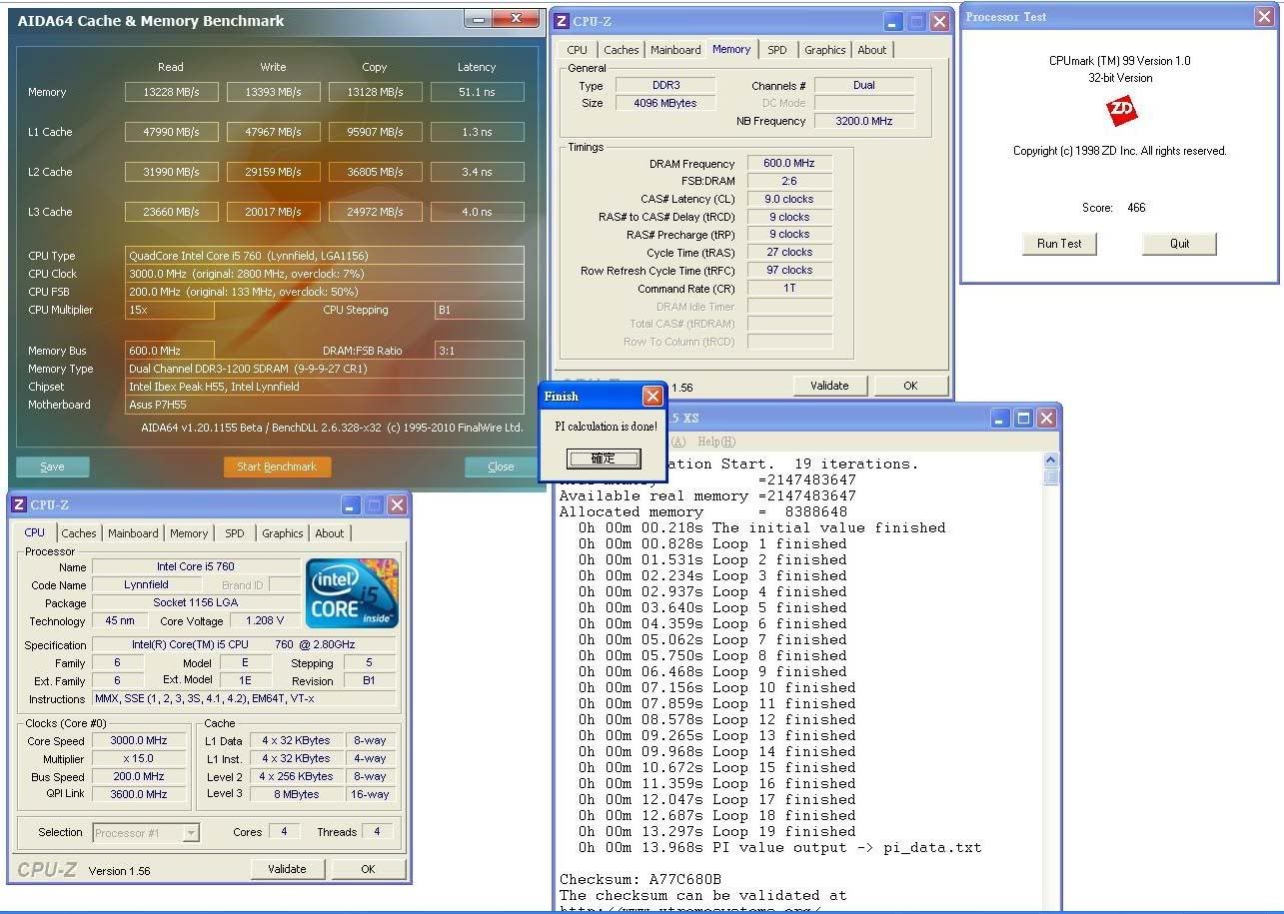This screenshot has width=1284, height=914.
Task: Switch to SPD tab in lower CPU-Z window
Action: pyautogui.click(x=235, y=533)
